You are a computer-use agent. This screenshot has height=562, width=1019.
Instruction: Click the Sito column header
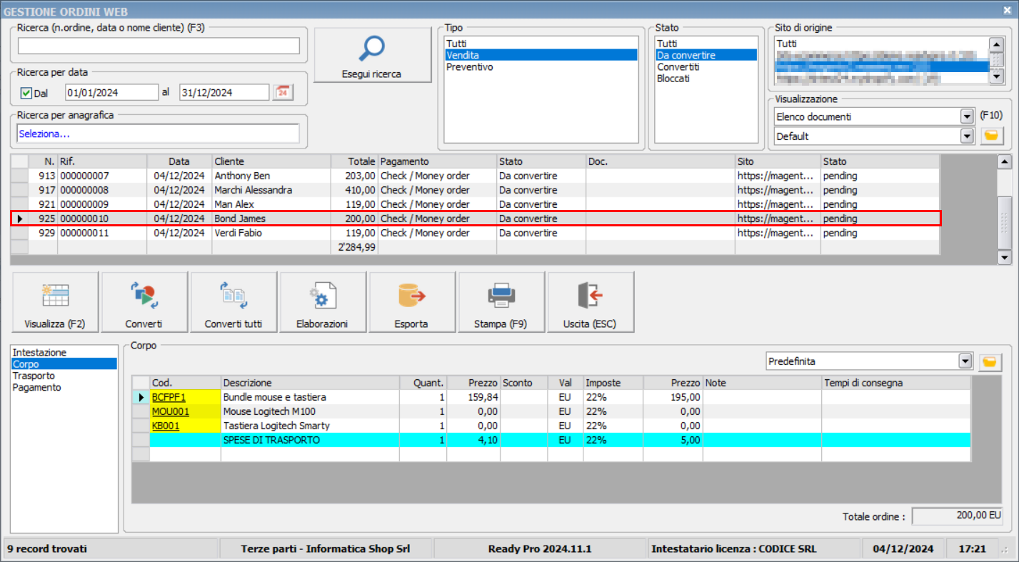(x=778, y=161)
